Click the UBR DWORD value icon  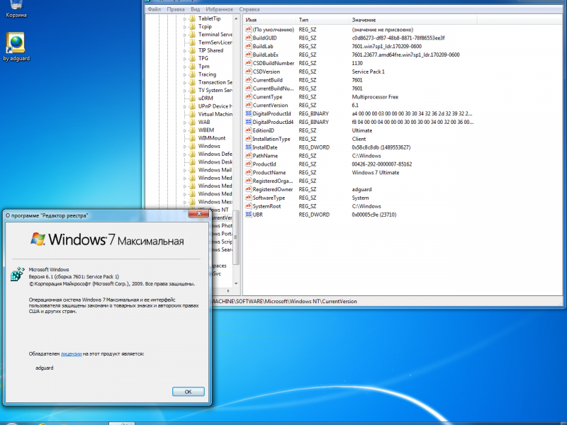(248, 215)
